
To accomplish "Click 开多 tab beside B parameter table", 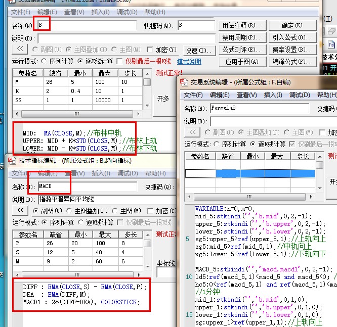I will 164,99.
